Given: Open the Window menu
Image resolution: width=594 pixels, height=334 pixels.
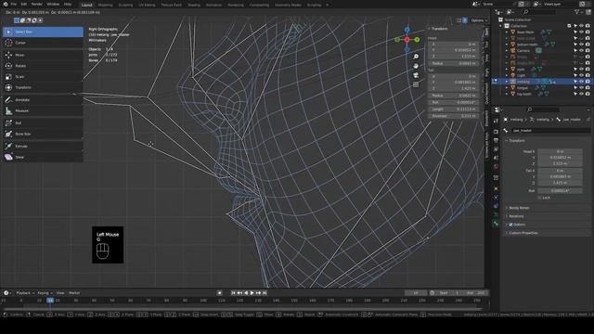Looking at the screenshot, I should tap(53, 4).
